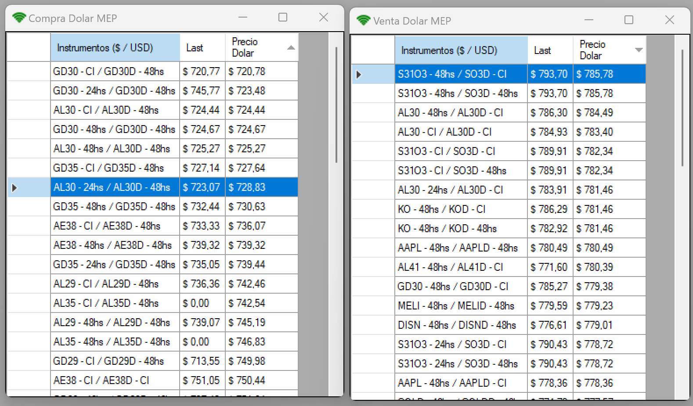
Task: Minimize the Compra Dolar MEP window
Action: point(243,18)
